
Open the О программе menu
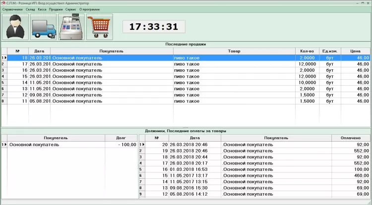pos(89,9)
